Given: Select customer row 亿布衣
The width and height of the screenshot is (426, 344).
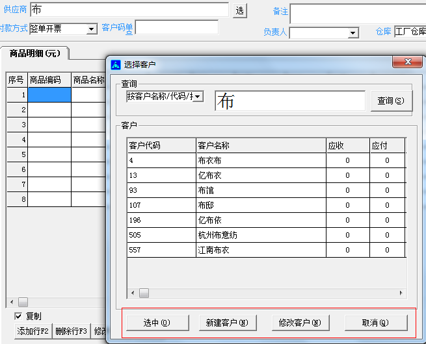Looking at the screenshot, I should (x=266, y=175).
